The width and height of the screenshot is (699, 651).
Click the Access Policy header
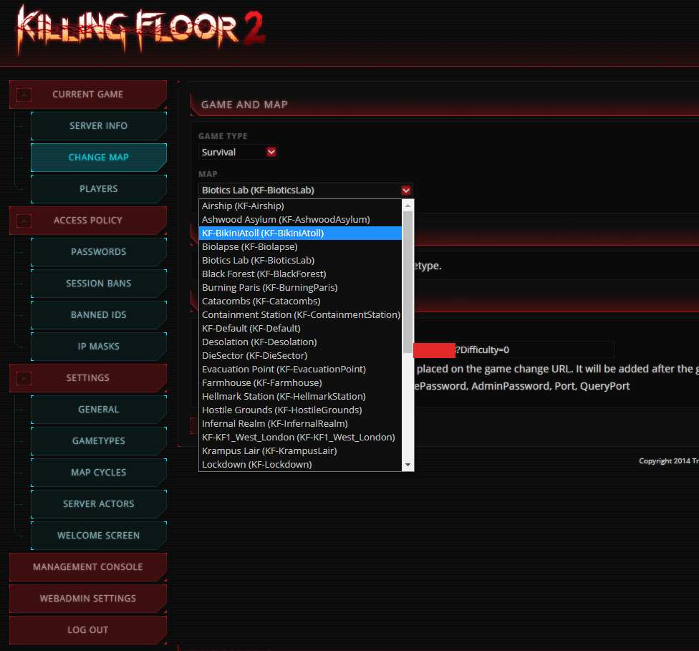88,221
